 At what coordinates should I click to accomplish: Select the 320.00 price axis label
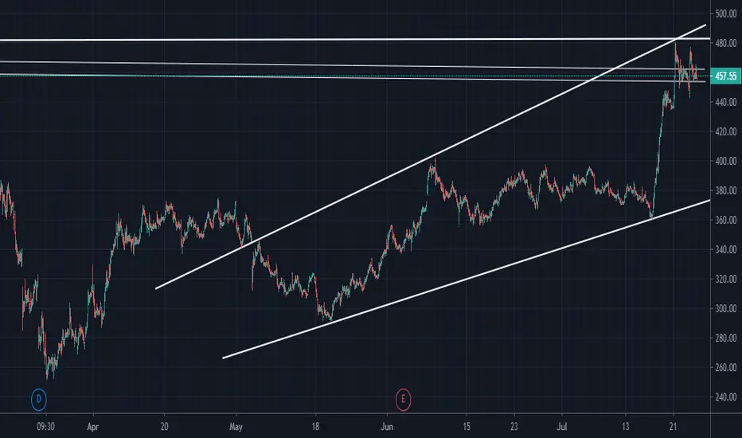pos(726,279)
